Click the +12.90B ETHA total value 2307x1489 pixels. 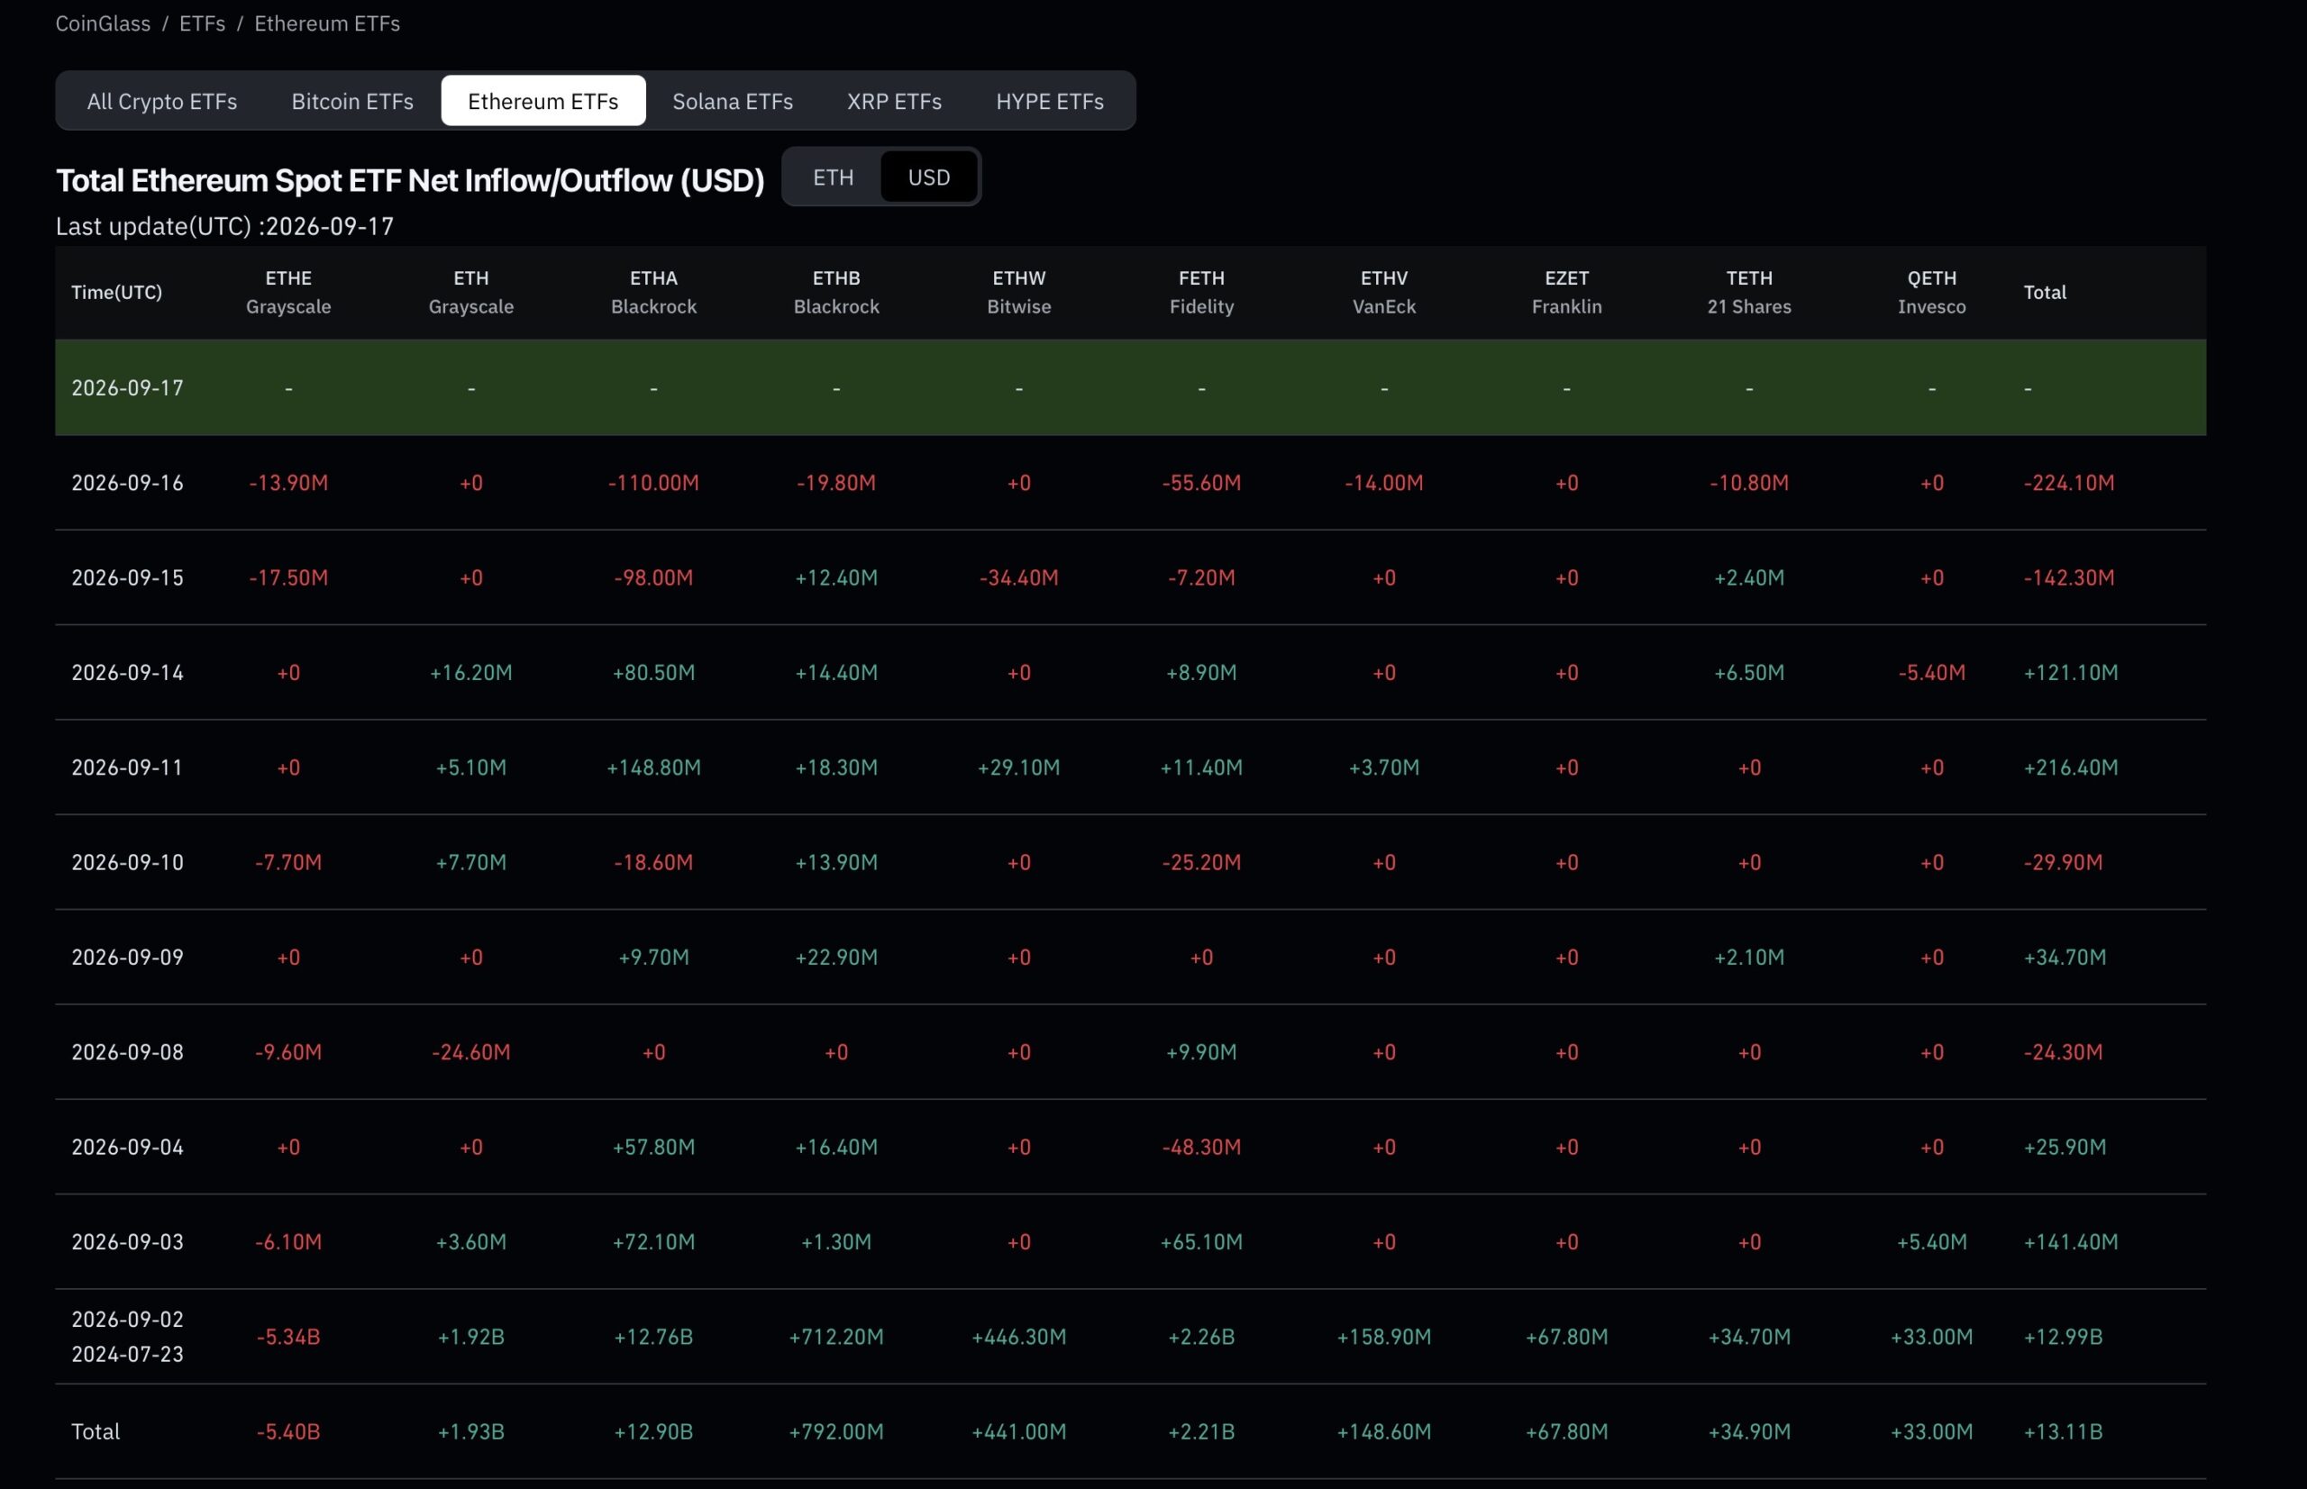654,1431
